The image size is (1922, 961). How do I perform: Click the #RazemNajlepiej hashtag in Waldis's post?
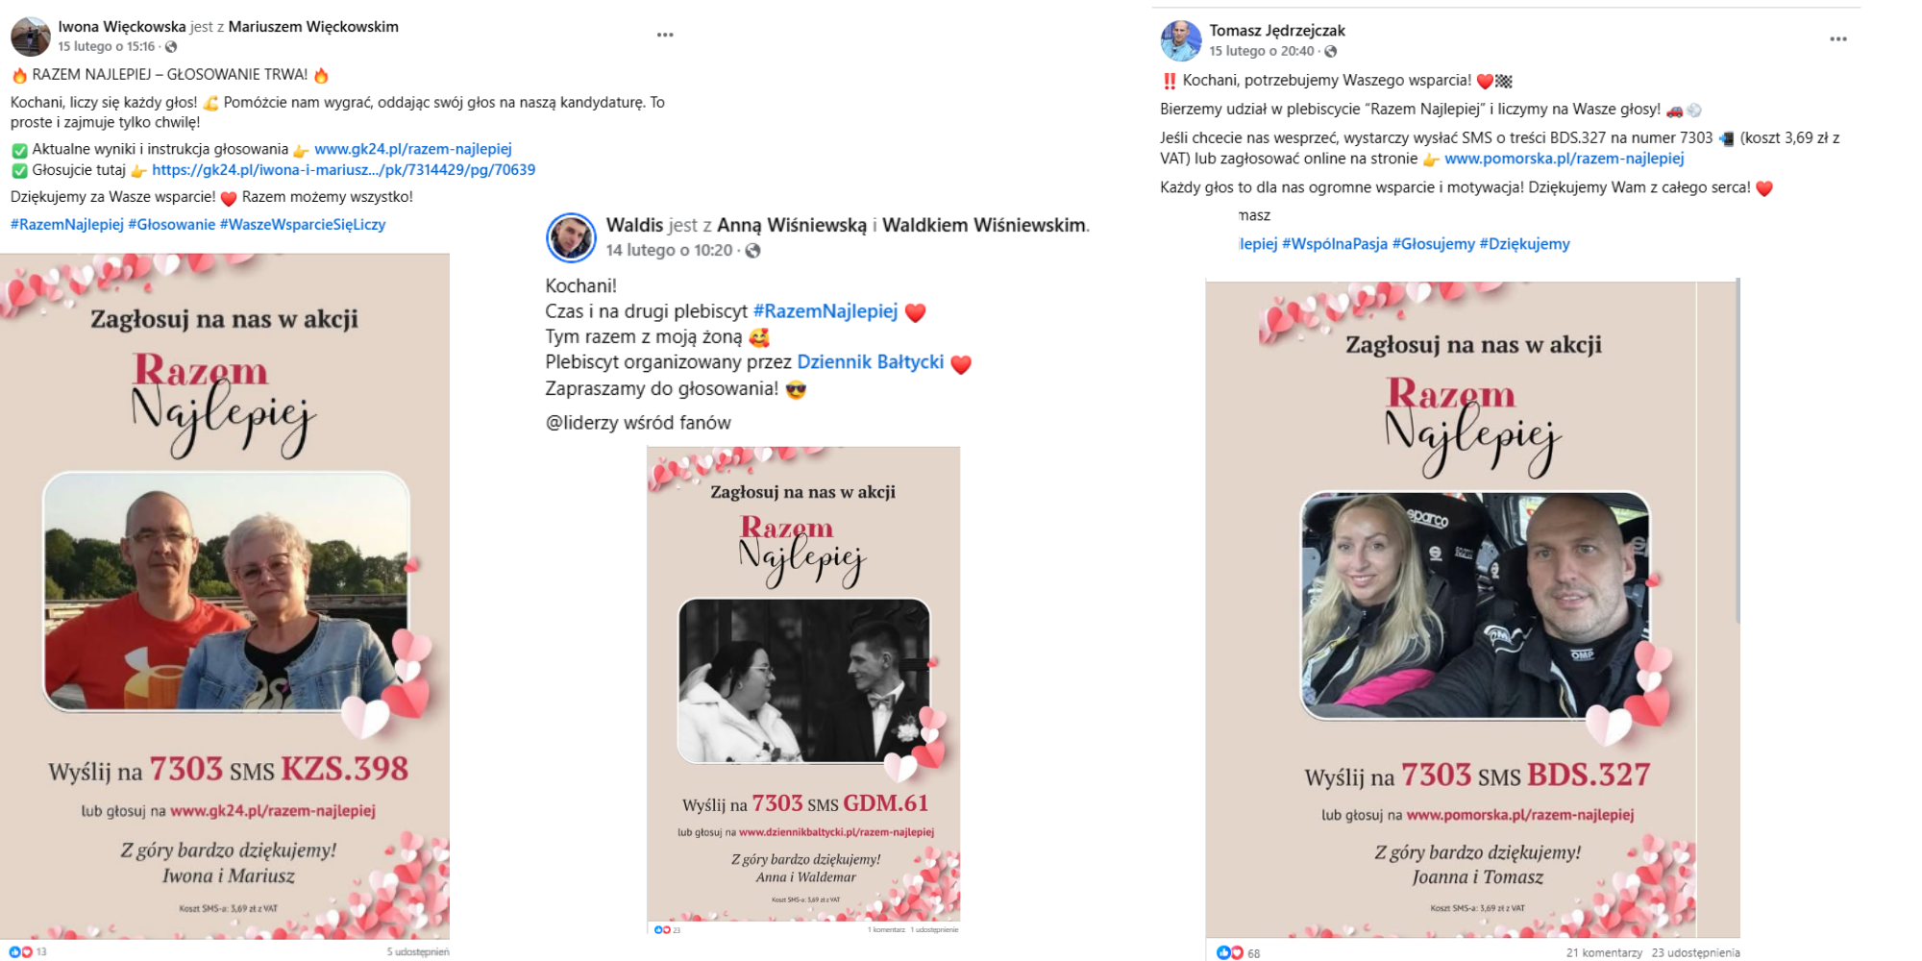[825, 311]
